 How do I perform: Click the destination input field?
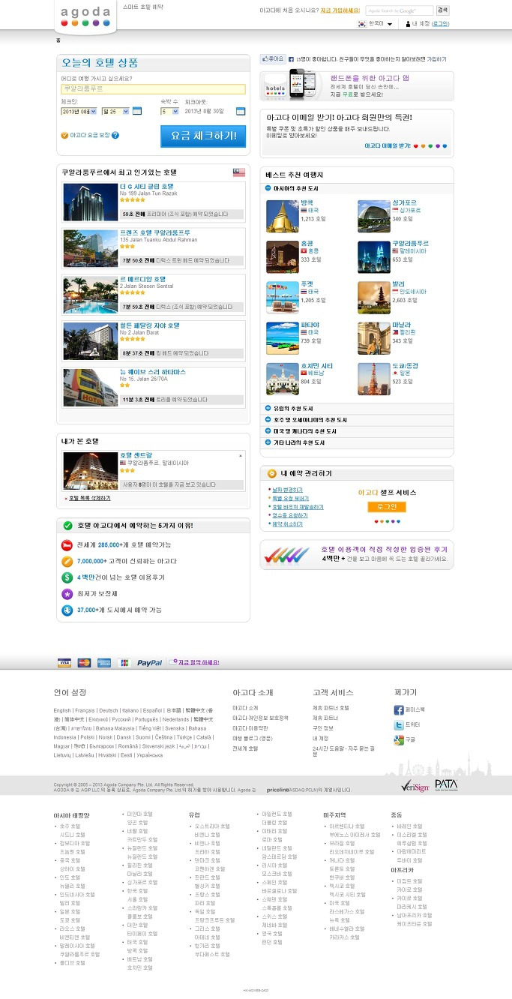coord(153,88)
